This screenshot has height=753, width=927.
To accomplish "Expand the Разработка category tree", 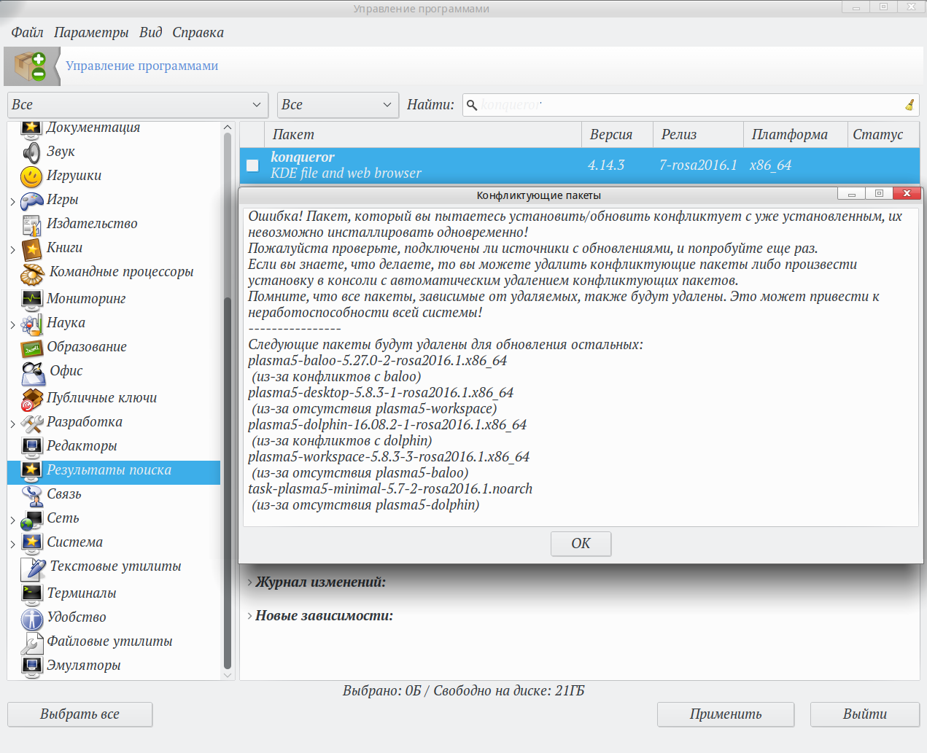I will tap(13, 424).
